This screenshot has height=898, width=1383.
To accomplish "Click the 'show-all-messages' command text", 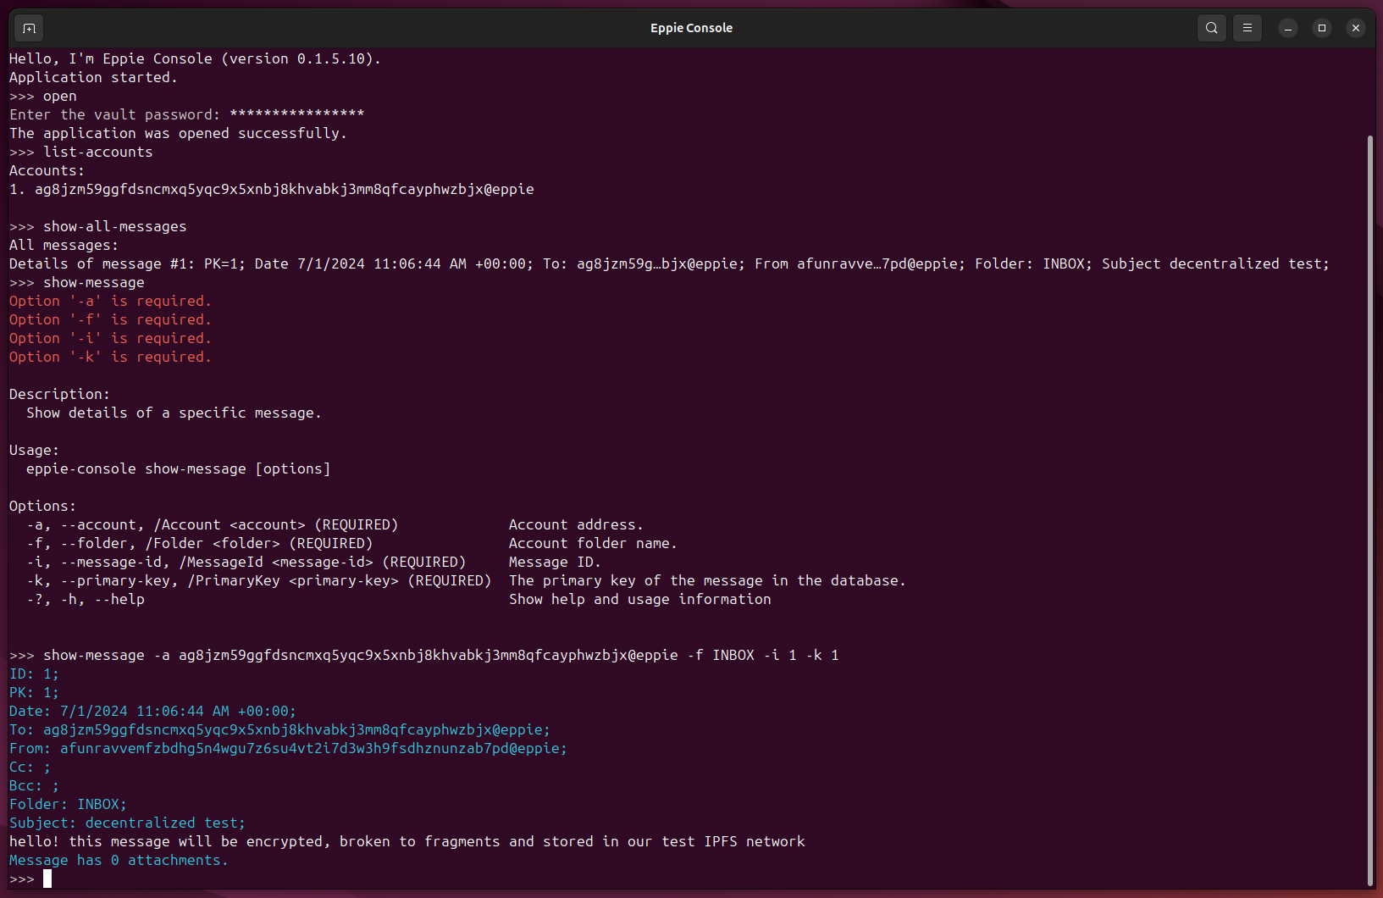I will (115, 226).
